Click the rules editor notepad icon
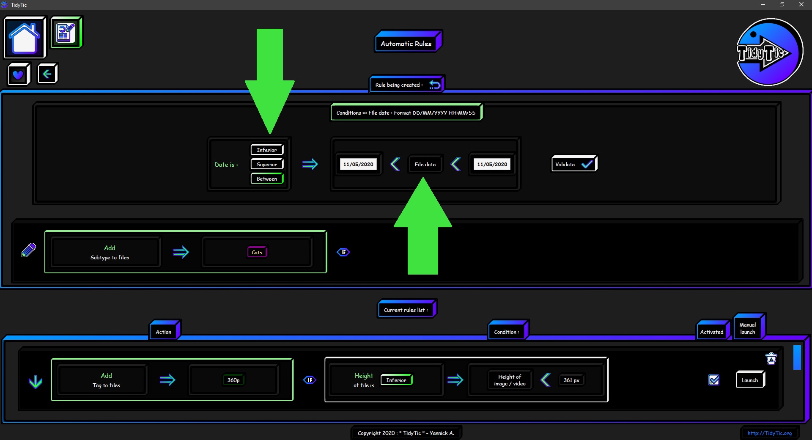The width and height of the screenshot is (812, 440). (x=66, y=33)
